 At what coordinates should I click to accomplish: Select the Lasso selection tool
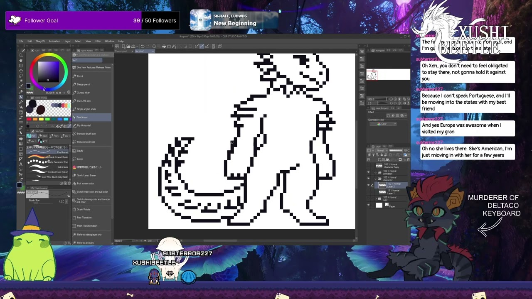21,76
